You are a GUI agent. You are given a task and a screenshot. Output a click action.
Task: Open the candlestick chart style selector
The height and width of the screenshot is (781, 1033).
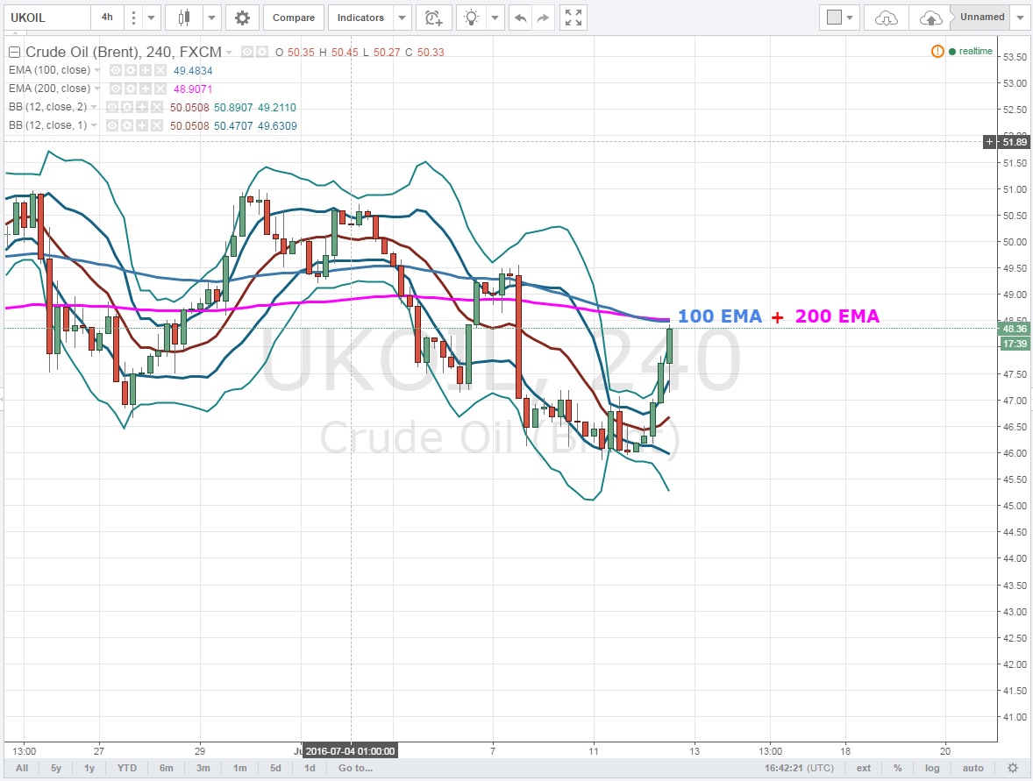[x=184, y=18]
